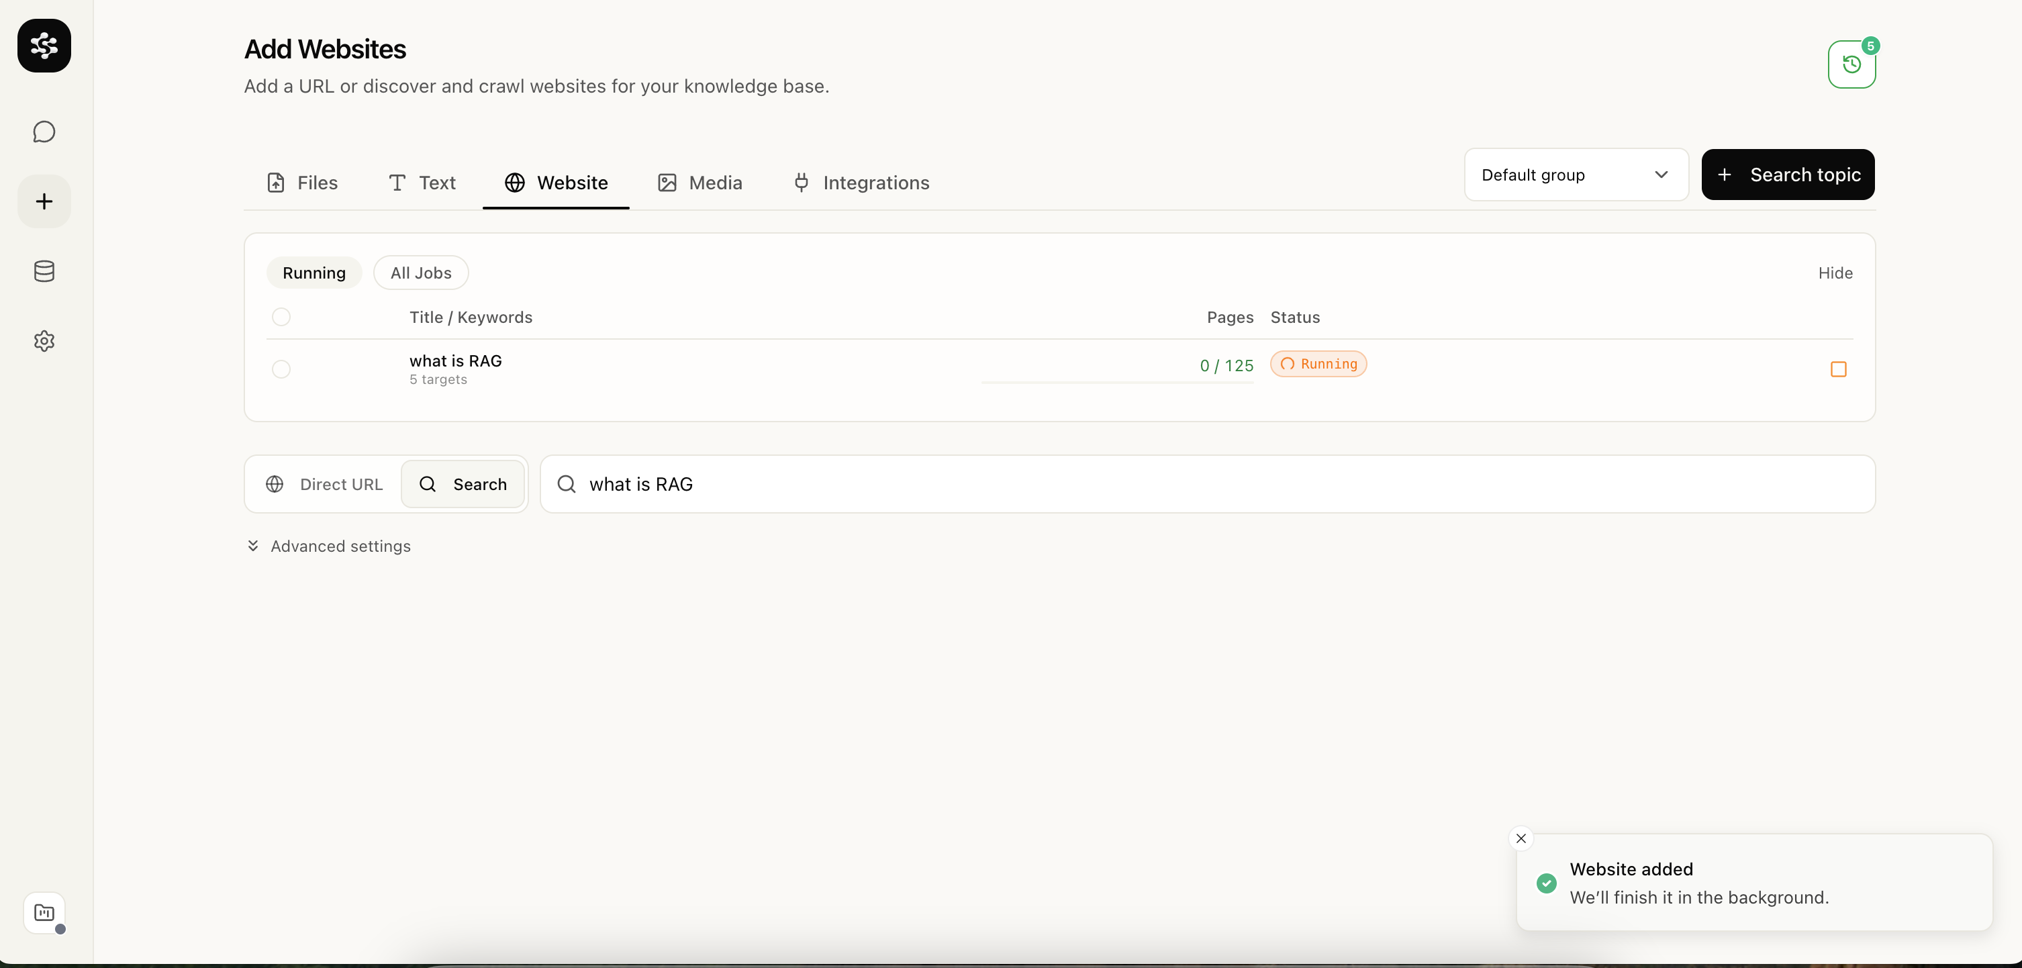Hide the jobs panel
Image resolution: width=2022 pixels, height=968 pixels.
tap(1835, 273)
